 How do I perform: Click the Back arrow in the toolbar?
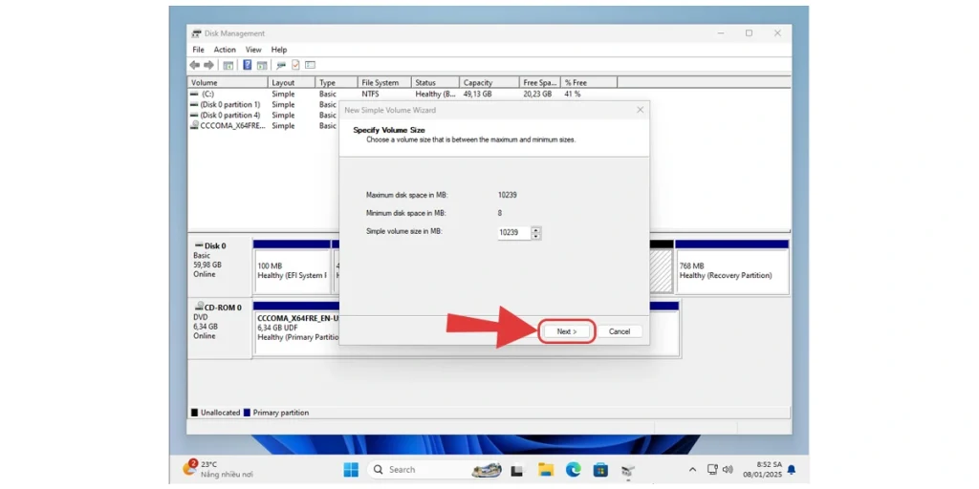195,65
